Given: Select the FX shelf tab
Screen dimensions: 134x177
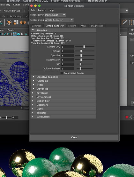Looking at the screenshot, I should pyautogui.click(x=4, y=16).
